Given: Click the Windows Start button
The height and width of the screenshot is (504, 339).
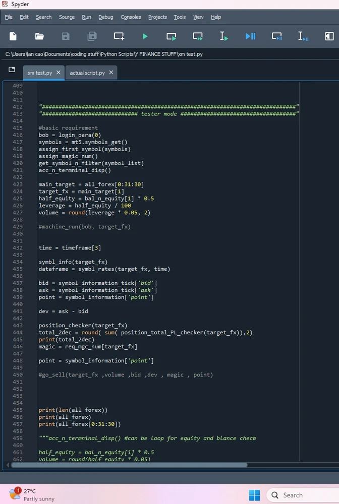Looking at the screenshot, I should tap(254, 494).
